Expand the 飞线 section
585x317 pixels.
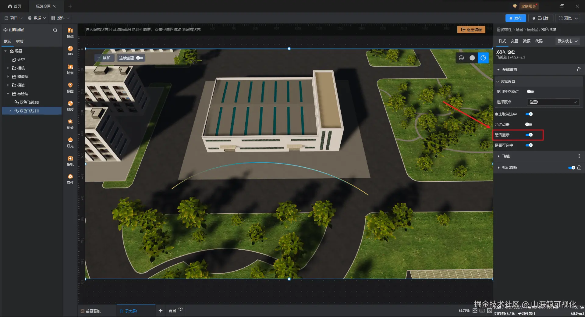pyautogui.click(x=498, y=156)
